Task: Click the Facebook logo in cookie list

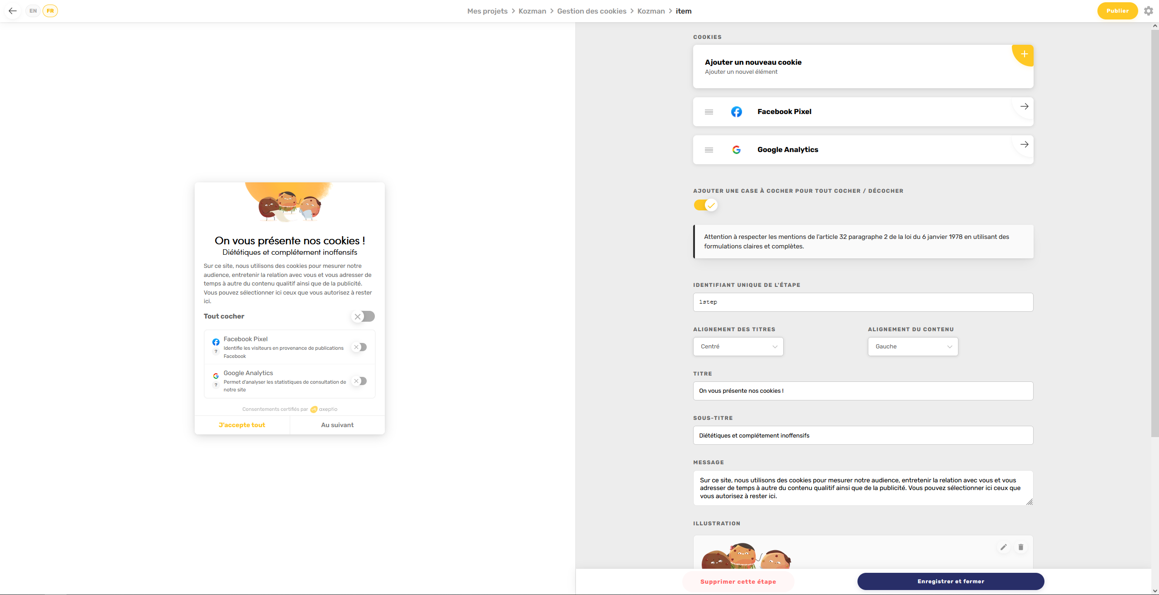Action: [x=737, y=112]
